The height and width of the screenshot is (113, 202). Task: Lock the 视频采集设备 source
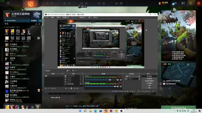pyautogui.click(x=83, y=76)
